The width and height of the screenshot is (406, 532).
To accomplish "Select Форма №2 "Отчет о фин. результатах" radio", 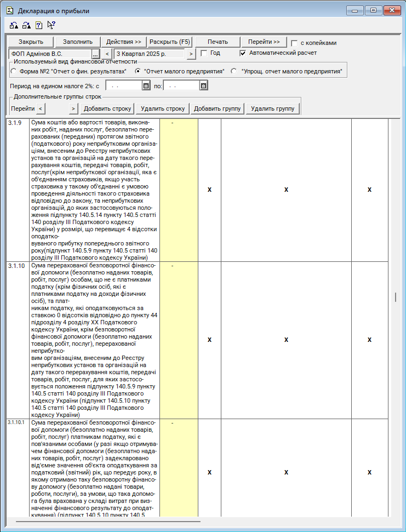I will pos(14,71).
